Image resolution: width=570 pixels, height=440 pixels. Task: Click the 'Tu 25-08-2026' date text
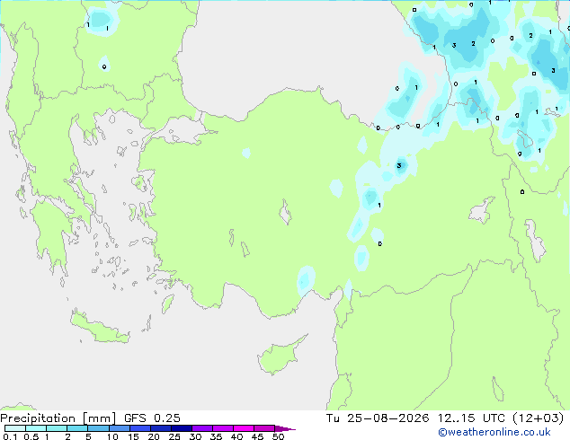[x=378, y=418]
